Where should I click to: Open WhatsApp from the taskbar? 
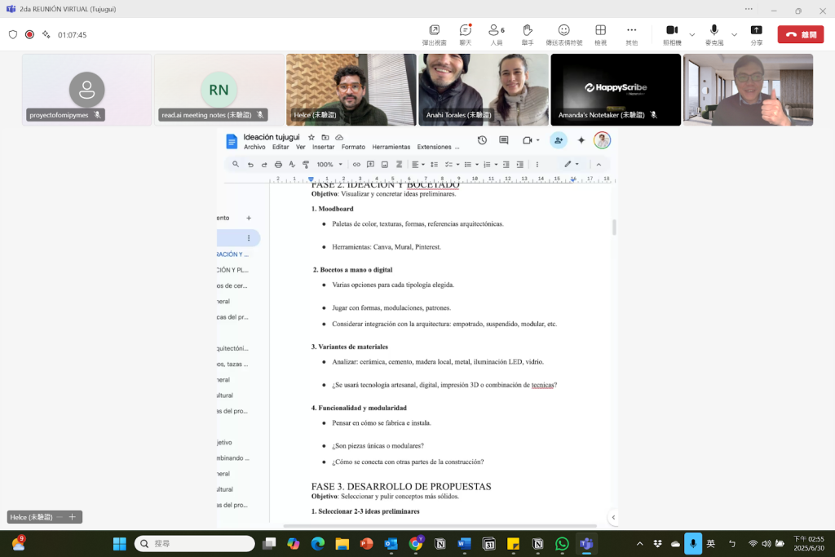tap(562, 543)
